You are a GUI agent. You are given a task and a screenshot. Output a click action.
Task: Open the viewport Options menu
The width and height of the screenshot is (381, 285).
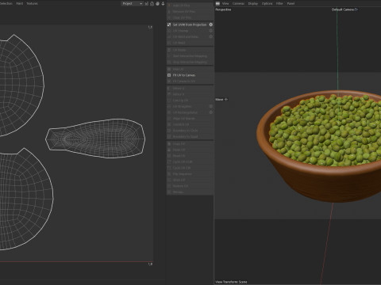coord(267,4)
